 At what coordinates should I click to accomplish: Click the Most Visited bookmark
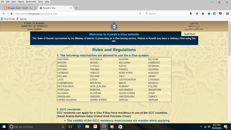[8, 19]
